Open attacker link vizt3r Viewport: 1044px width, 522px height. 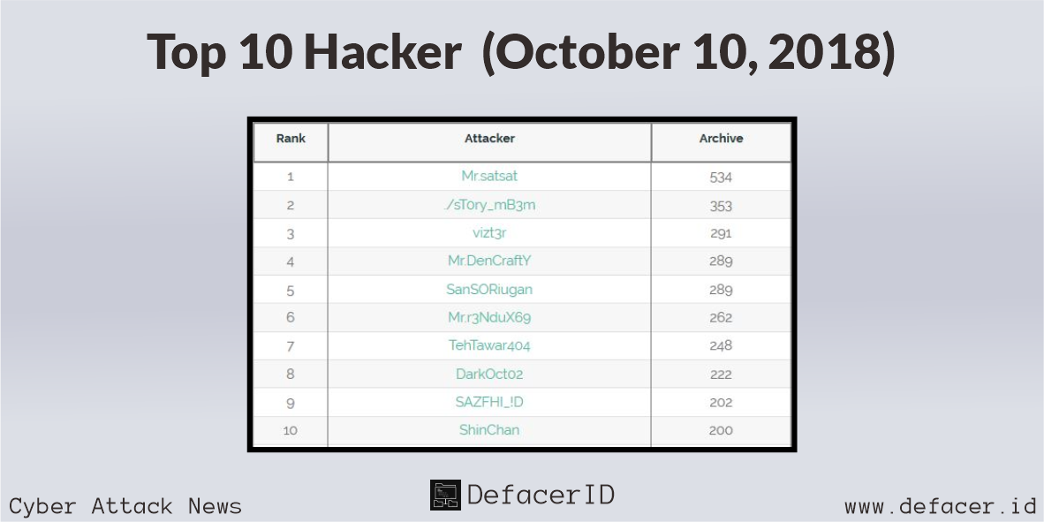[489, 233]
